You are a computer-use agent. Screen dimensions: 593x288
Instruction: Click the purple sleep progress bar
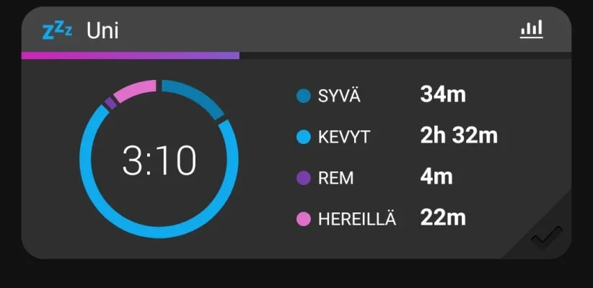tap(131, 55)
